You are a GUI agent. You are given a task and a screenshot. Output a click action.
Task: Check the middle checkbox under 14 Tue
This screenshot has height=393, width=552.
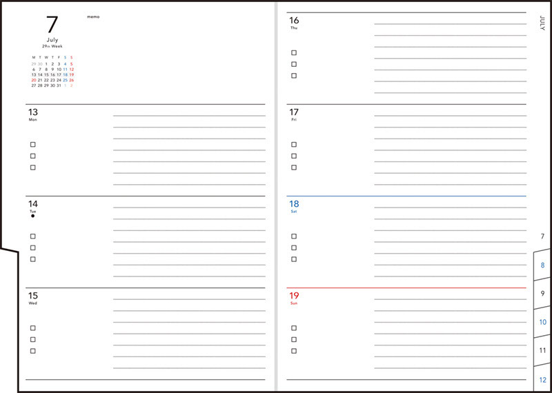tap(32, 248)
